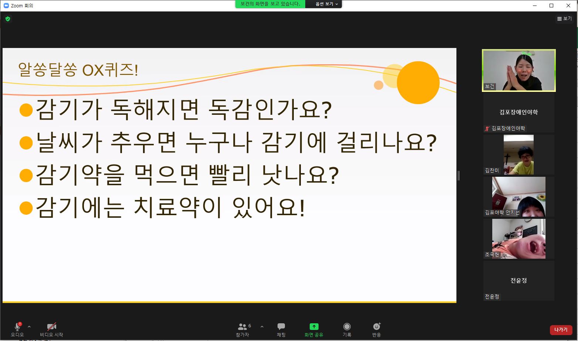The image size is (578, 341).
Task: Select 김찬미 participant video
Action: [x=518, y=155]
